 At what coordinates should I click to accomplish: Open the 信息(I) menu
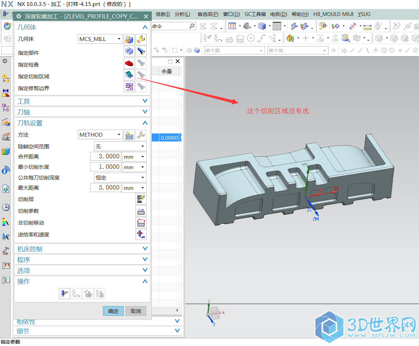tap(163, 14)
